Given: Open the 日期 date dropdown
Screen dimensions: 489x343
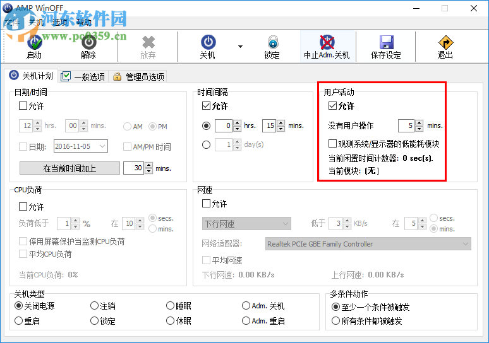Looking at the screenshot, I should (x=102, y=146).
